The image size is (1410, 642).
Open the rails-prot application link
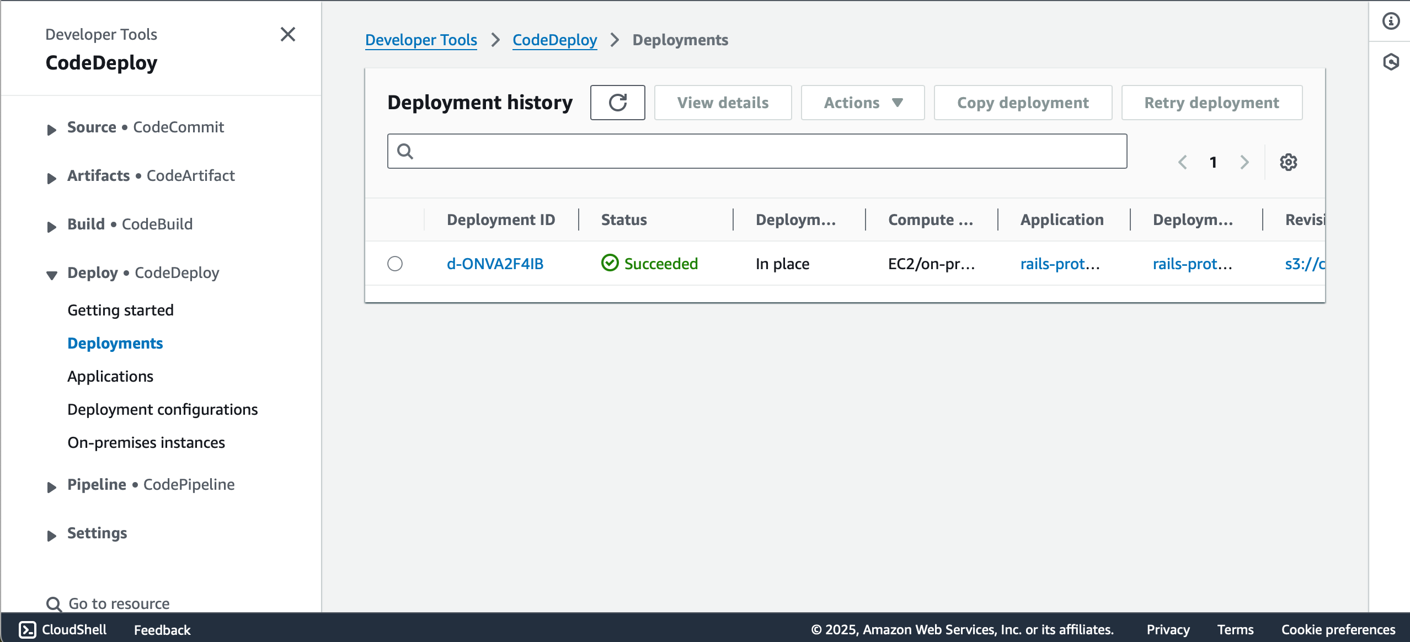(x=1060, y=264)
